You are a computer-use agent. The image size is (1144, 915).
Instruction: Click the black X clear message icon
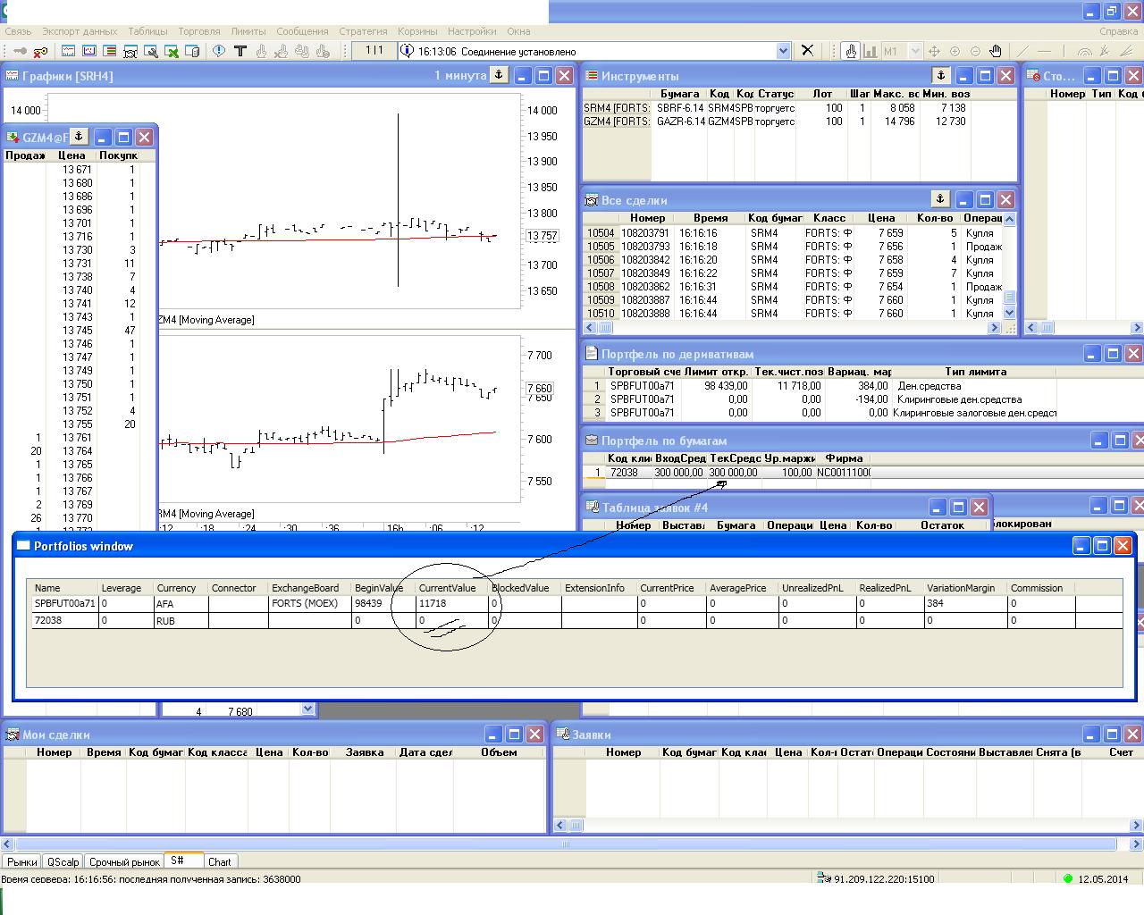pyautogui.click(x=807, y=50)
